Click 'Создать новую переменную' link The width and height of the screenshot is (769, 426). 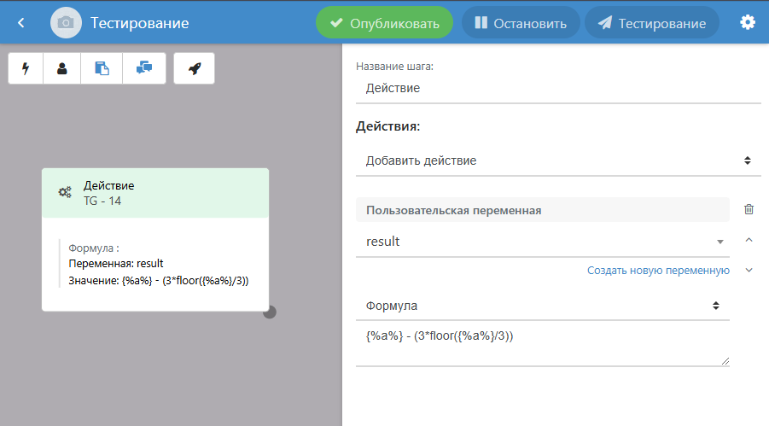657,271
